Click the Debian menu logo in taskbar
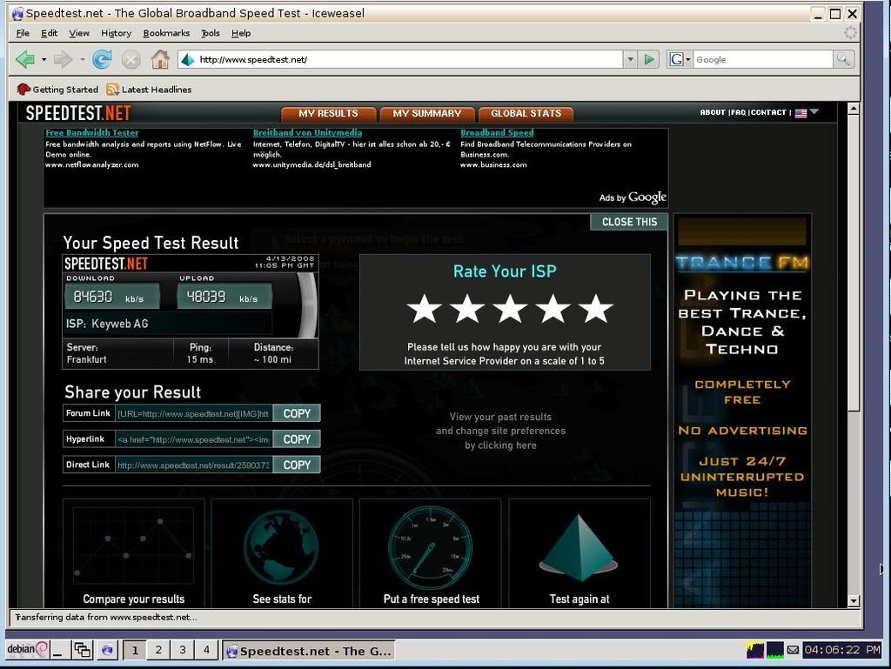This screenshot has width=891, height=669. tap(27, 650)
